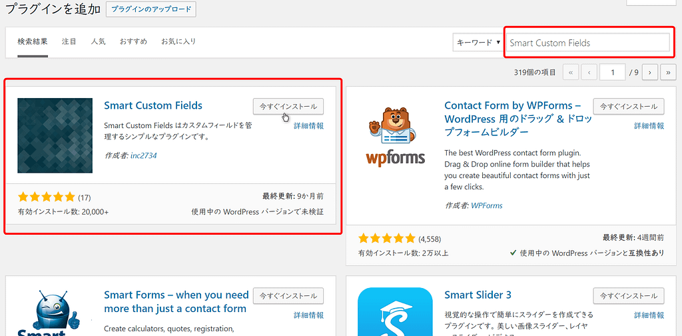This screenshot has height=336, width=682.
Task: Open author link inc2734
Action: pyautogui.click(x=144, y=155)
